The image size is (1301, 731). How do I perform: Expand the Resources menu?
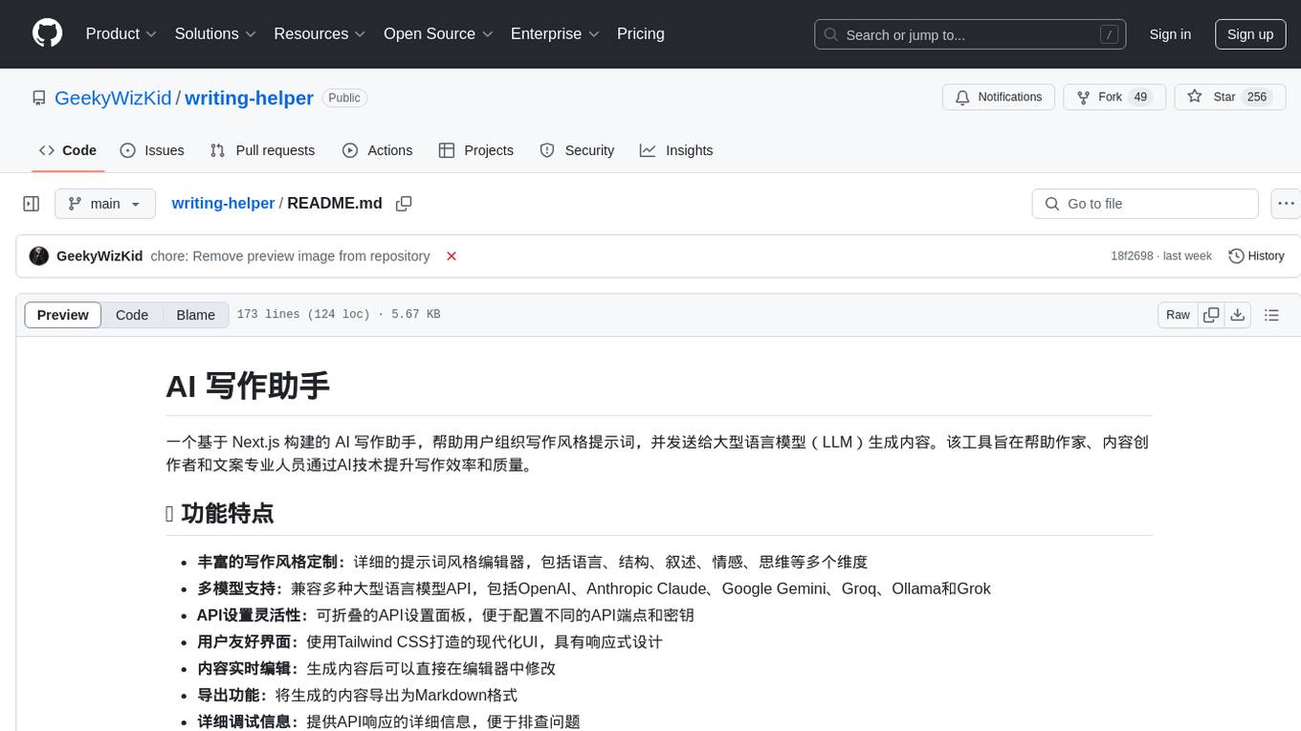click(320, 33)
